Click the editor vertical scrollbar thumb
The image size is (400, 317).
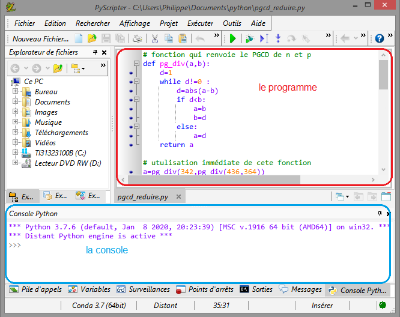click(383, 74)
